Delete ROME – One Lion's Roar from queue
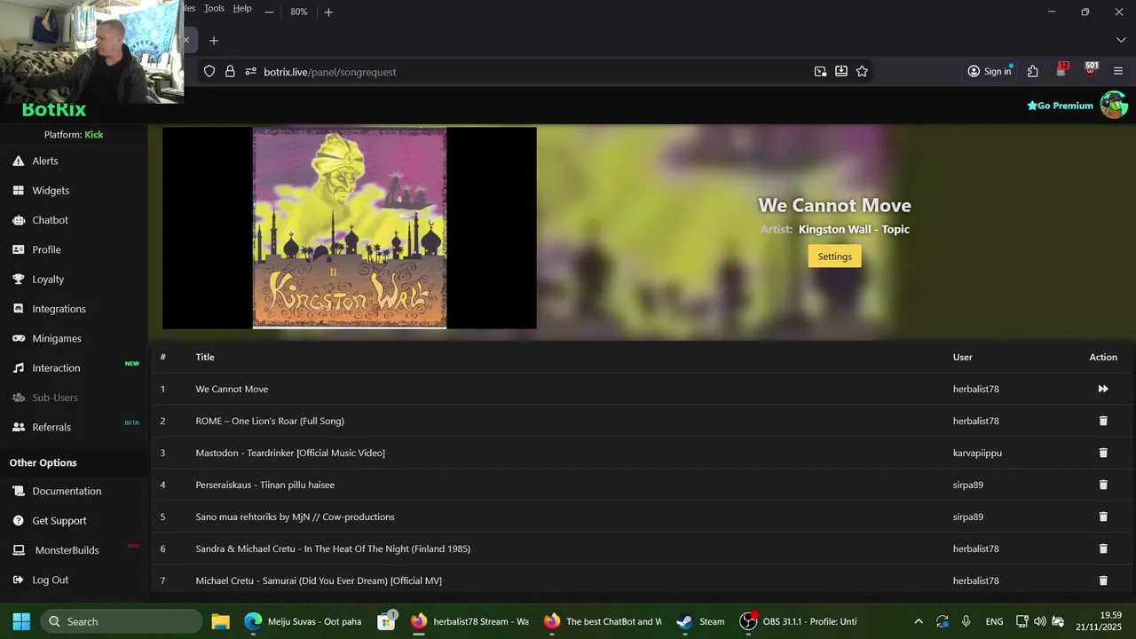Screen dimensions: 1136x639 1103,421
